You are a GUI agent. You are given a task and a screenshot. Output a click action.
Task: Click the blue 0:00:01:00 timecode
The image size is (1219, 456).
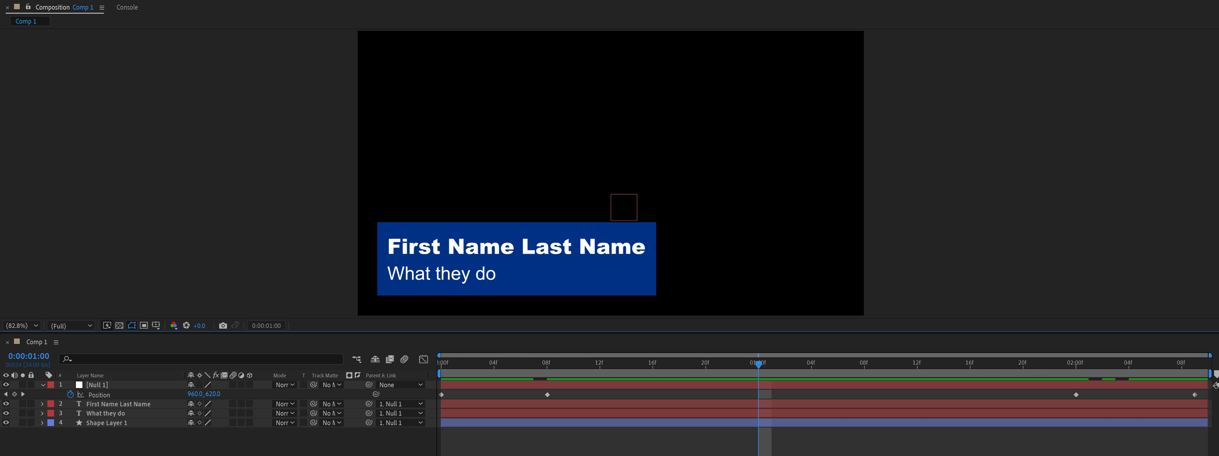(x=28, y=356)
